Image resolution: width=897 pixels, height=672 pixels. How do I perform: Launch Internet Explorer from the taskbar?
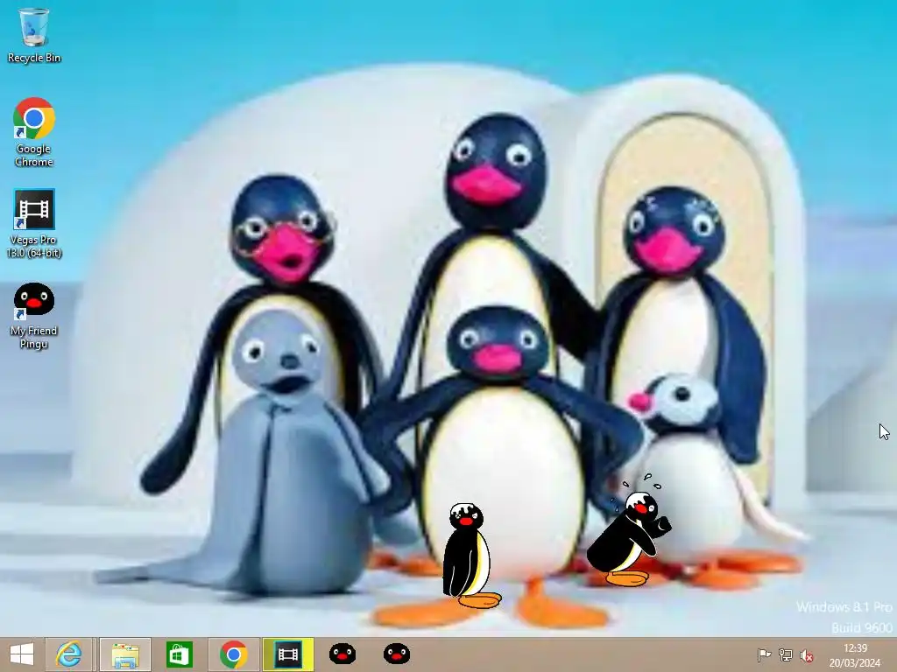point(68,654)
